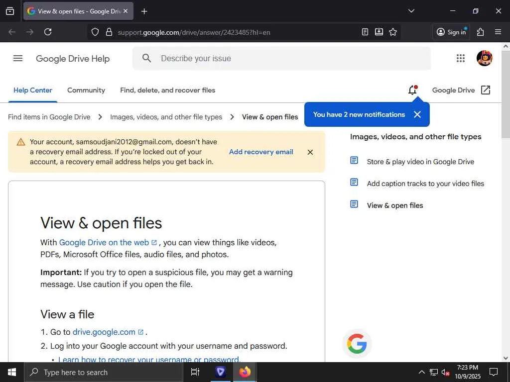Go back to previous page
Screen dimensions: 510x382
(x=12, y=32)
